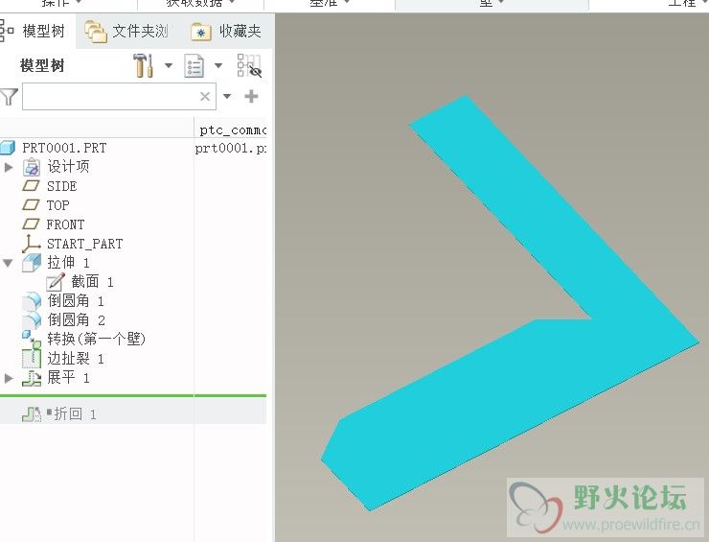Click the ptc_common column header
Screen dimensions: 709x542
pyautogui.click(x=233, y=130)
